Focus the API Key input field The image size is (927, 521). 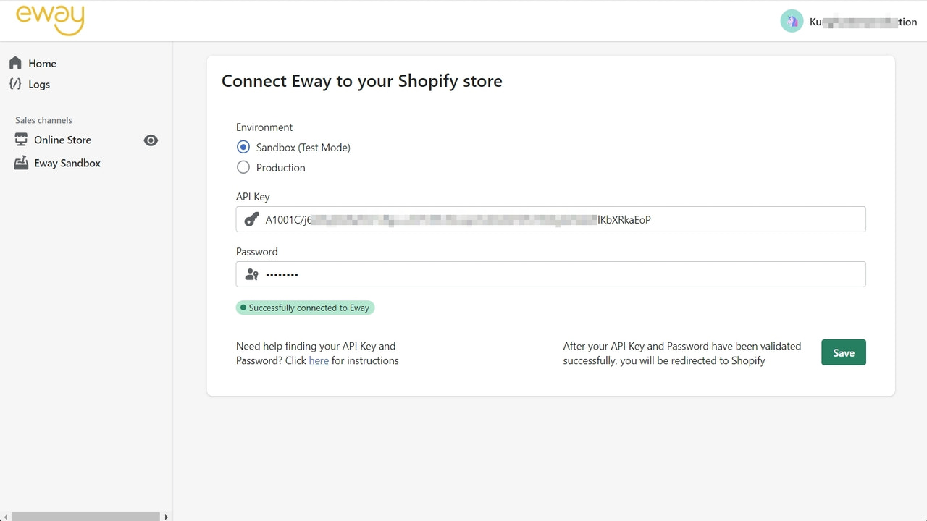tap(550, 219)
